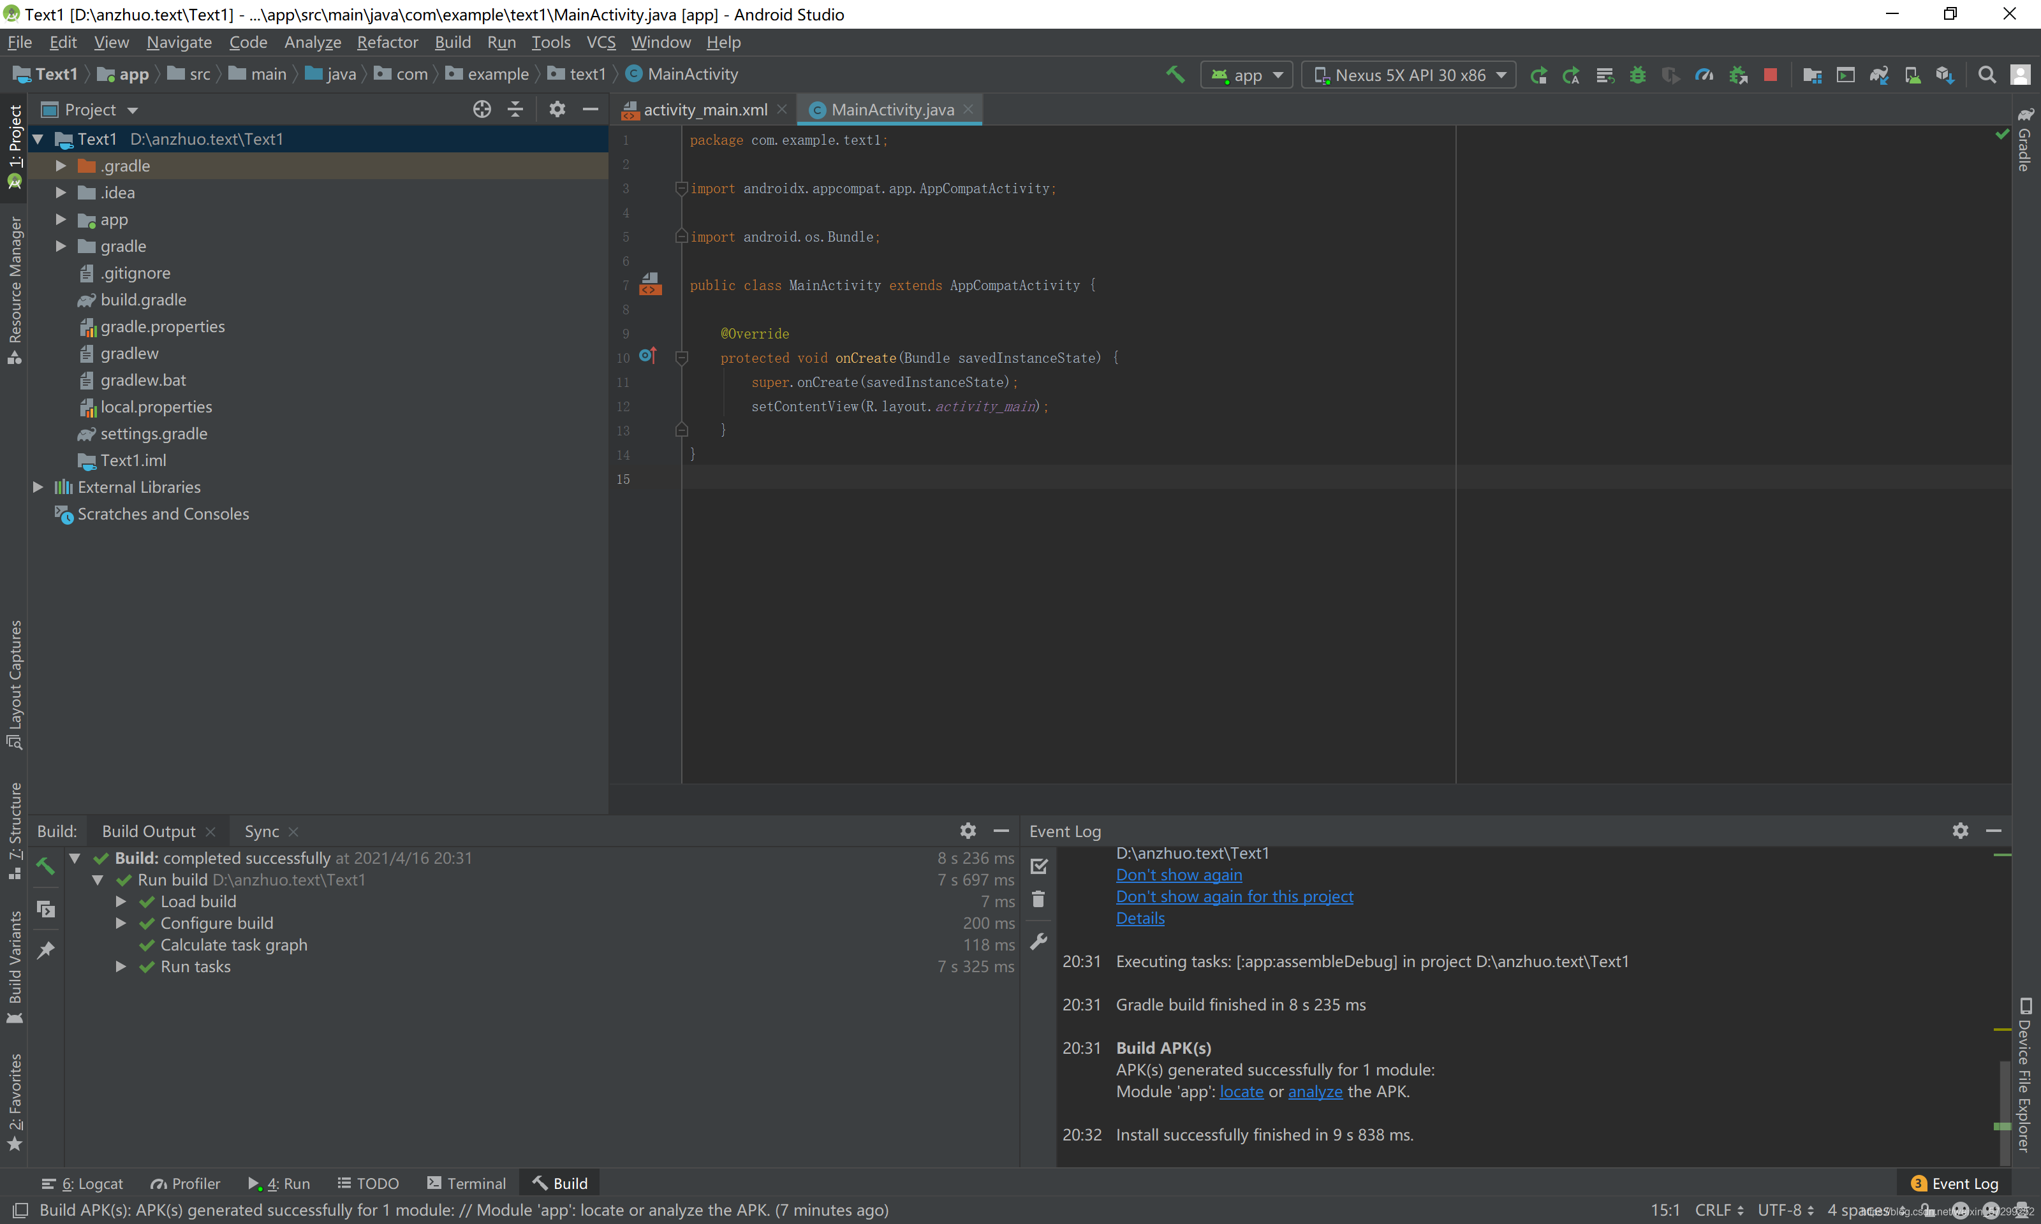
Task: Click the analyze link for the APK
Action: pyautogui.click(x=1315, y=1091)
